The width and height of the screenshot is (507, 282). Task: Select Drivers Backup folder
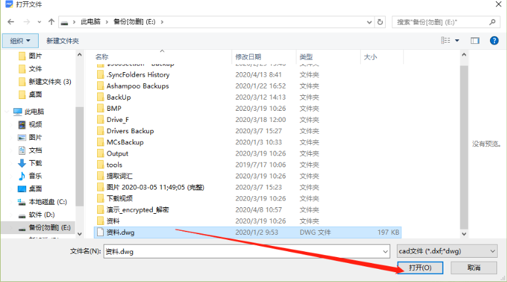(130, 131)
